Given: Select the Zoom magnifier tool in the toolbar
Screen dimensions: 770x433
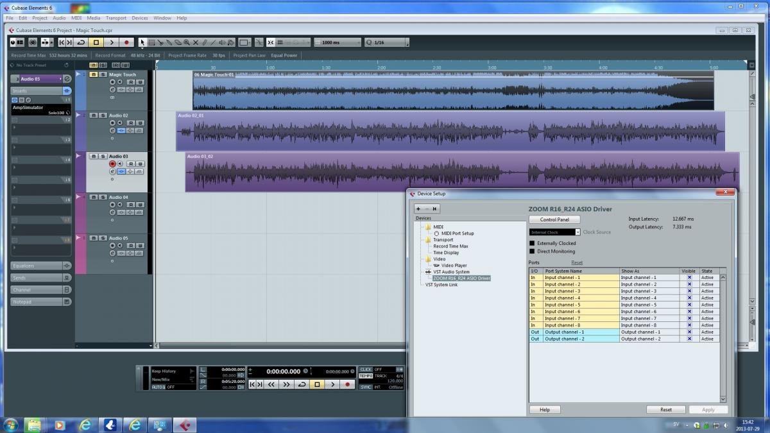Looking at the screenshot, I should pos(187,42).
